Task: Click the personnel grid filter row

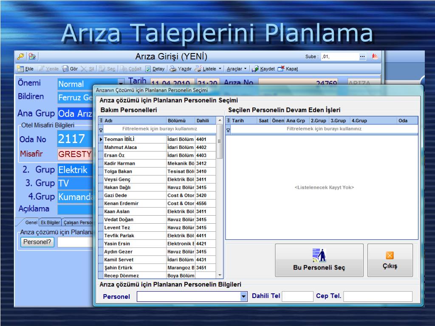Action: [x=160, y=129]
